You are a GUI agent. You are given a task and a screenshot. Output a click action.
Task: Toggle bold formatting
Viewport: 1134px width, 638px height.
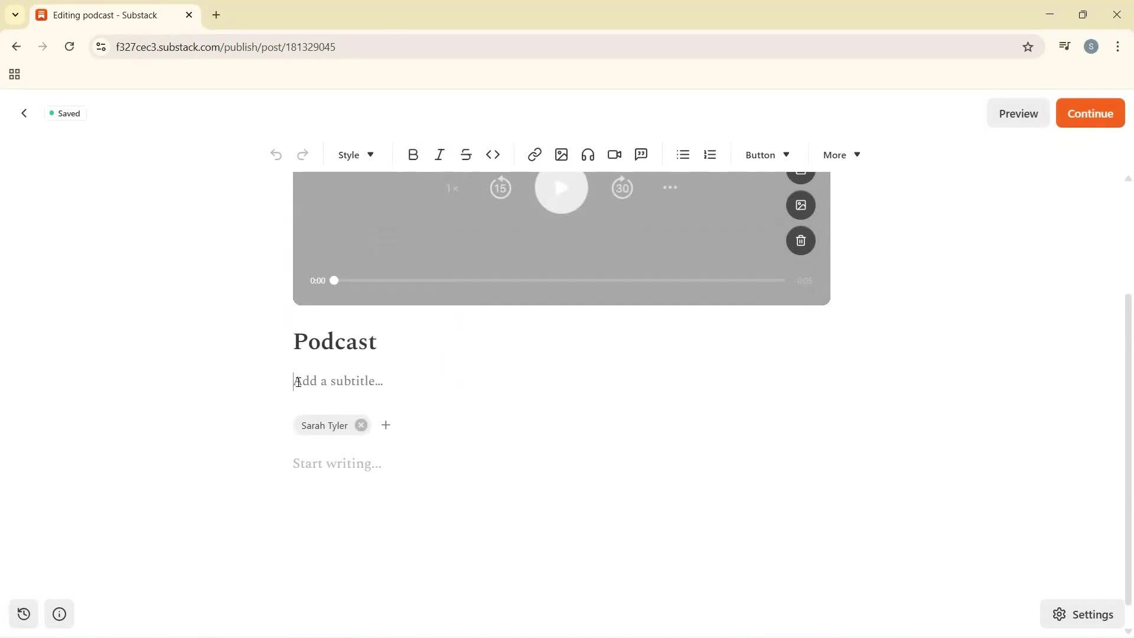pos(413,154)
